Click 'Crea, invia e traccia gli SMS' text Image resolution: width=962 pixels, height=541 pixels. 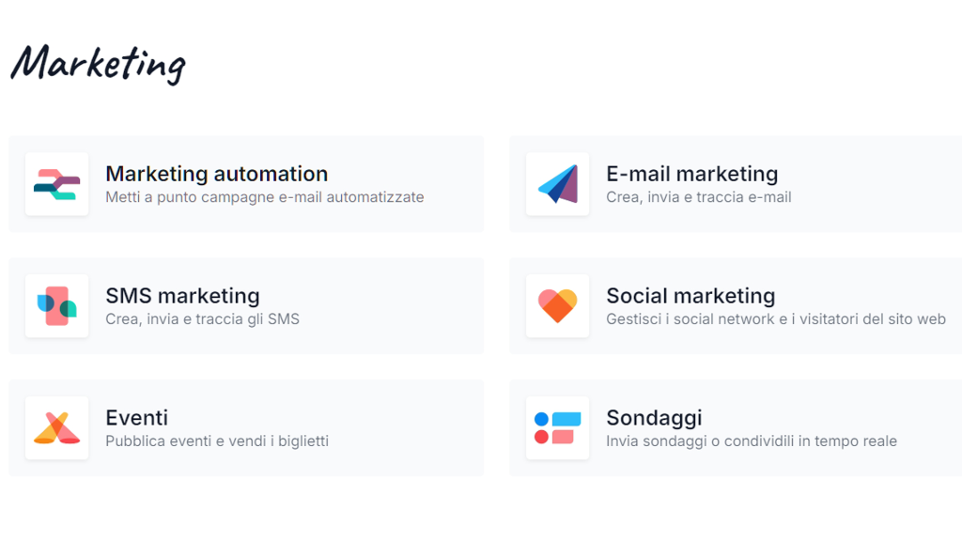[203, 319]
